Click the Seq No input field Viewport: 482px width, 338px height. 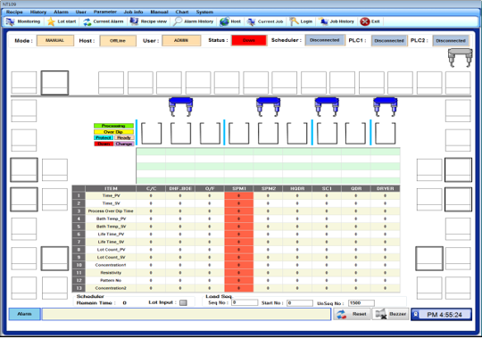pos(245,302)
